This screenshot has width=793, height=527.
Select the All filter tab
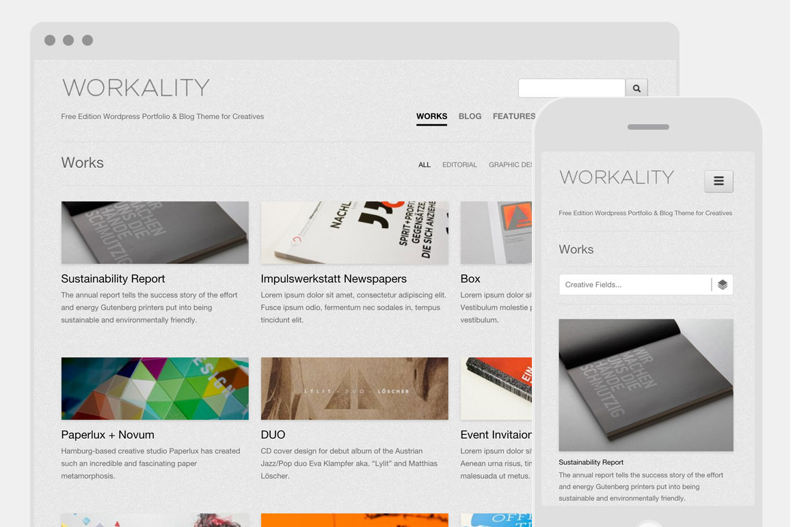tap(425, 165)
